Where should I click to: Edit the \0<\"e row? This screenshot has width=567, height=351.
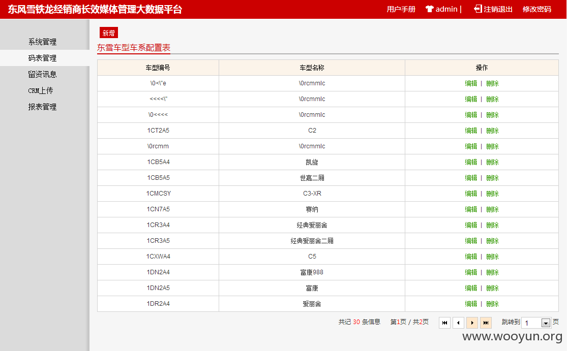[x=471, y=83]
